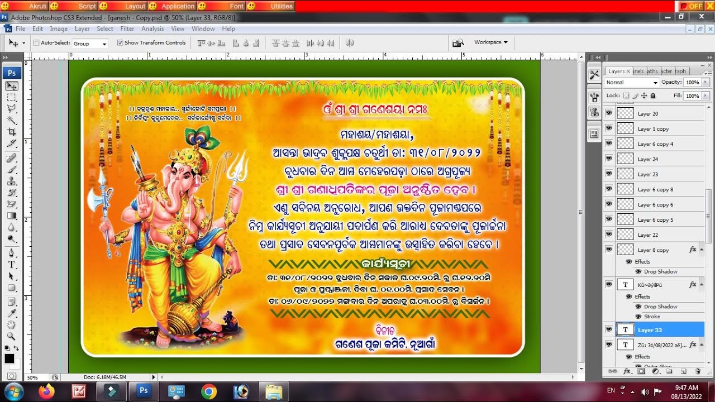Open the Image menu
The height and width of the screenshot is (402, 715).
pos(59,29)
